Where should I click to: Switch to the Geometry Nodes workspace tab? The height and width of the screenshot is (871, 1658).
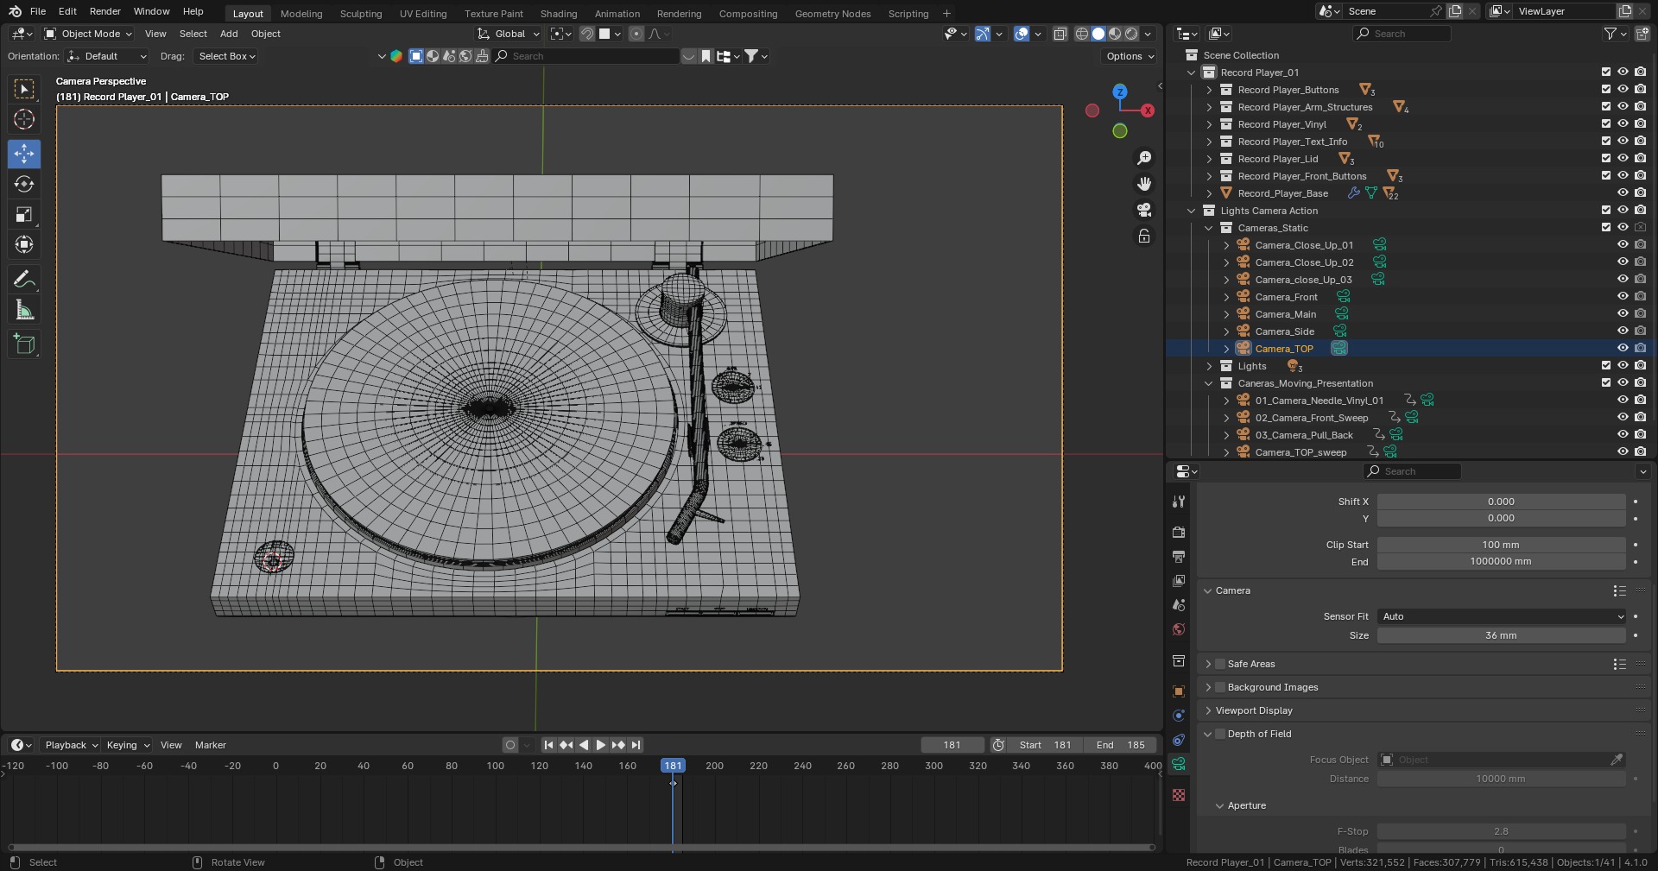[832, 14]
